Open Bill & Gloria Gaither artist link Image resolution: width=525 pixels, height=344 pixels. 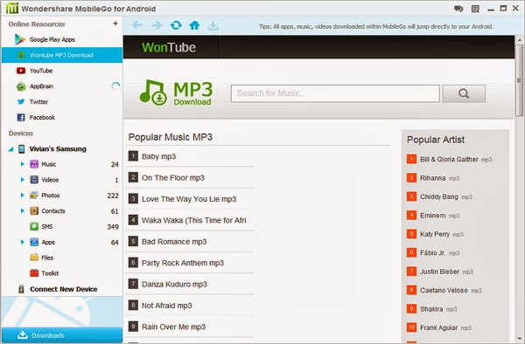(450, 159)
